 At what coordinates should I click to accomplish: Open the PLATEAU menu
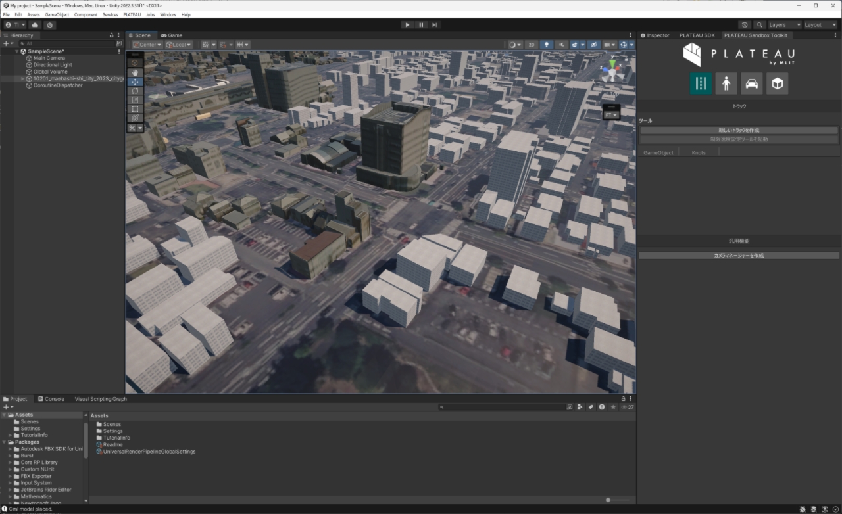pos(132,14)
